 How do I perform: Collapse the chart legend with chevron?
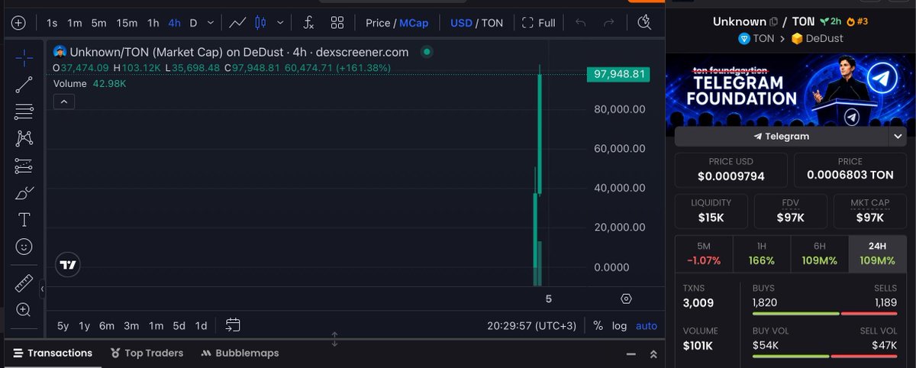(63, 102)
